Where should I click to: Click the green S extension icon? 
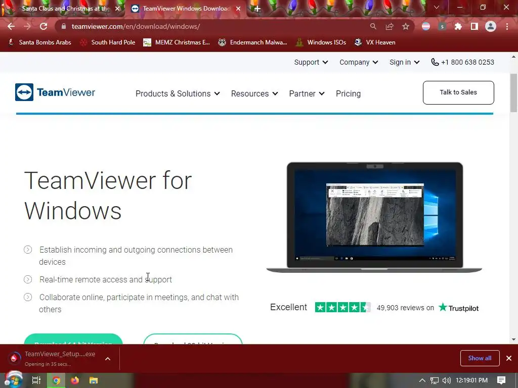tap(442, 26)
